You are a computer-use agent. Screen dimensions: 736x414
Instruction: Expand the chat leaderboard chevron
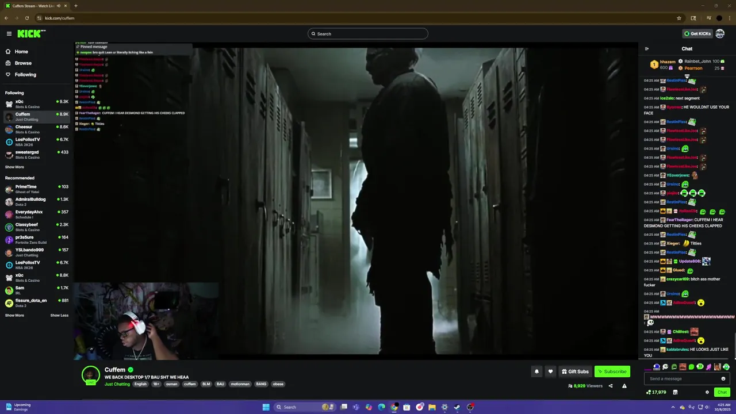(687, 76)
